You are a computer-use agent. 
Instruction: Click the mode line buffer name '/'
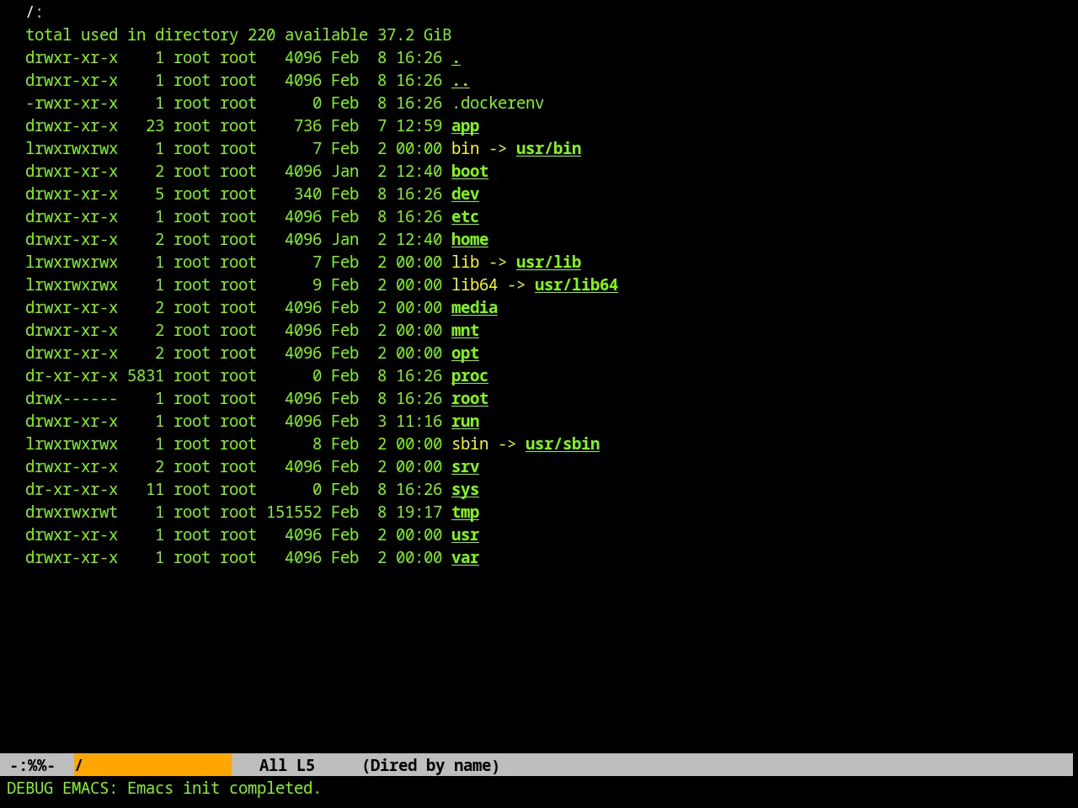click(x=152, y=765)
